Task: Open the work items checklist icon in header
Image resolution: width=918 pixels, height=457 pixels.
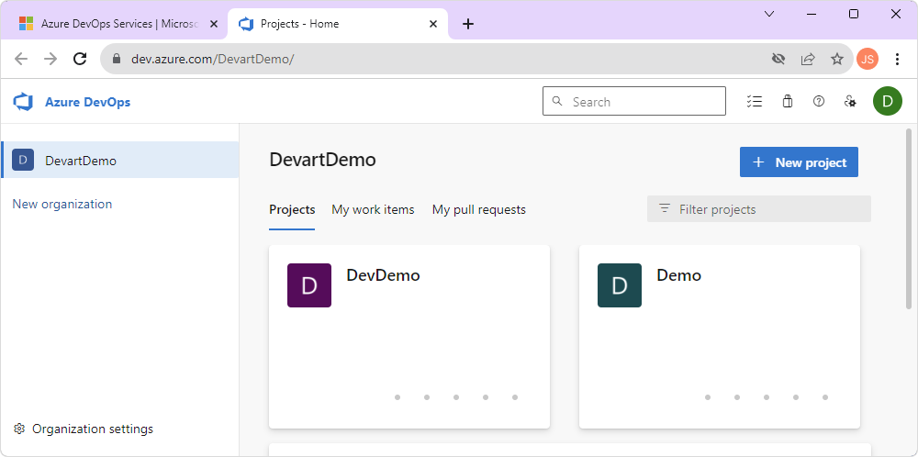Action: (755, 101)
